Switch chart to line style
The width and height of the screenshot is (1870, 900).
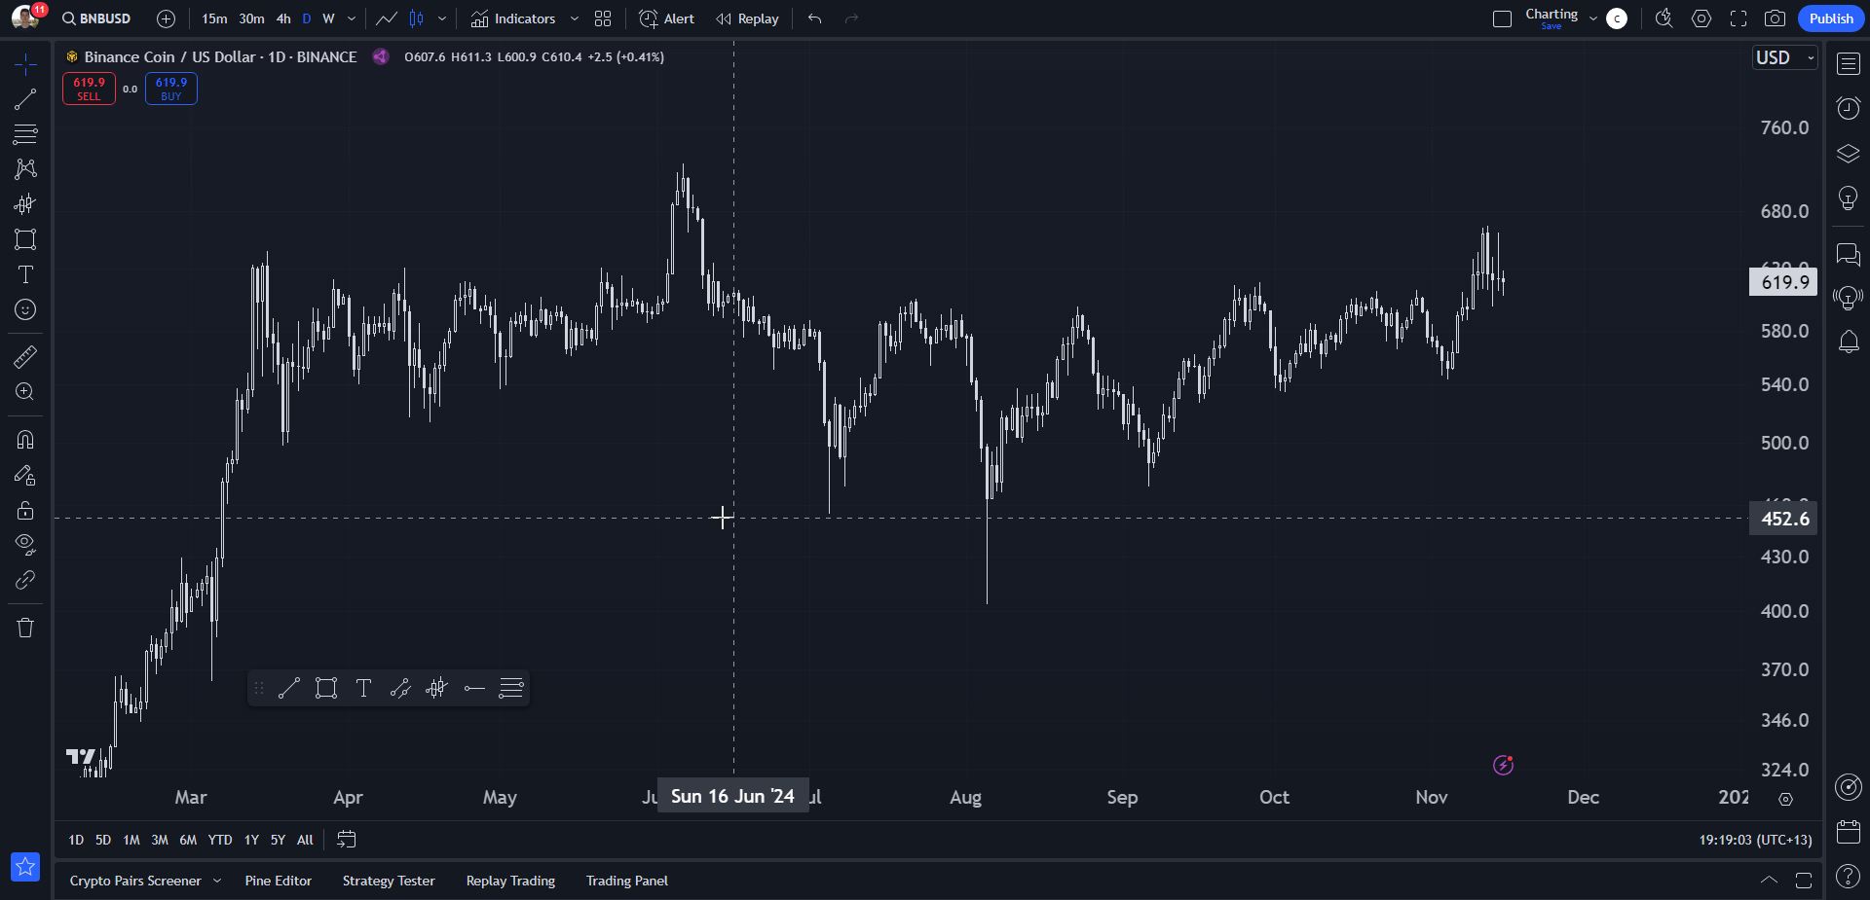coord(387,18)
